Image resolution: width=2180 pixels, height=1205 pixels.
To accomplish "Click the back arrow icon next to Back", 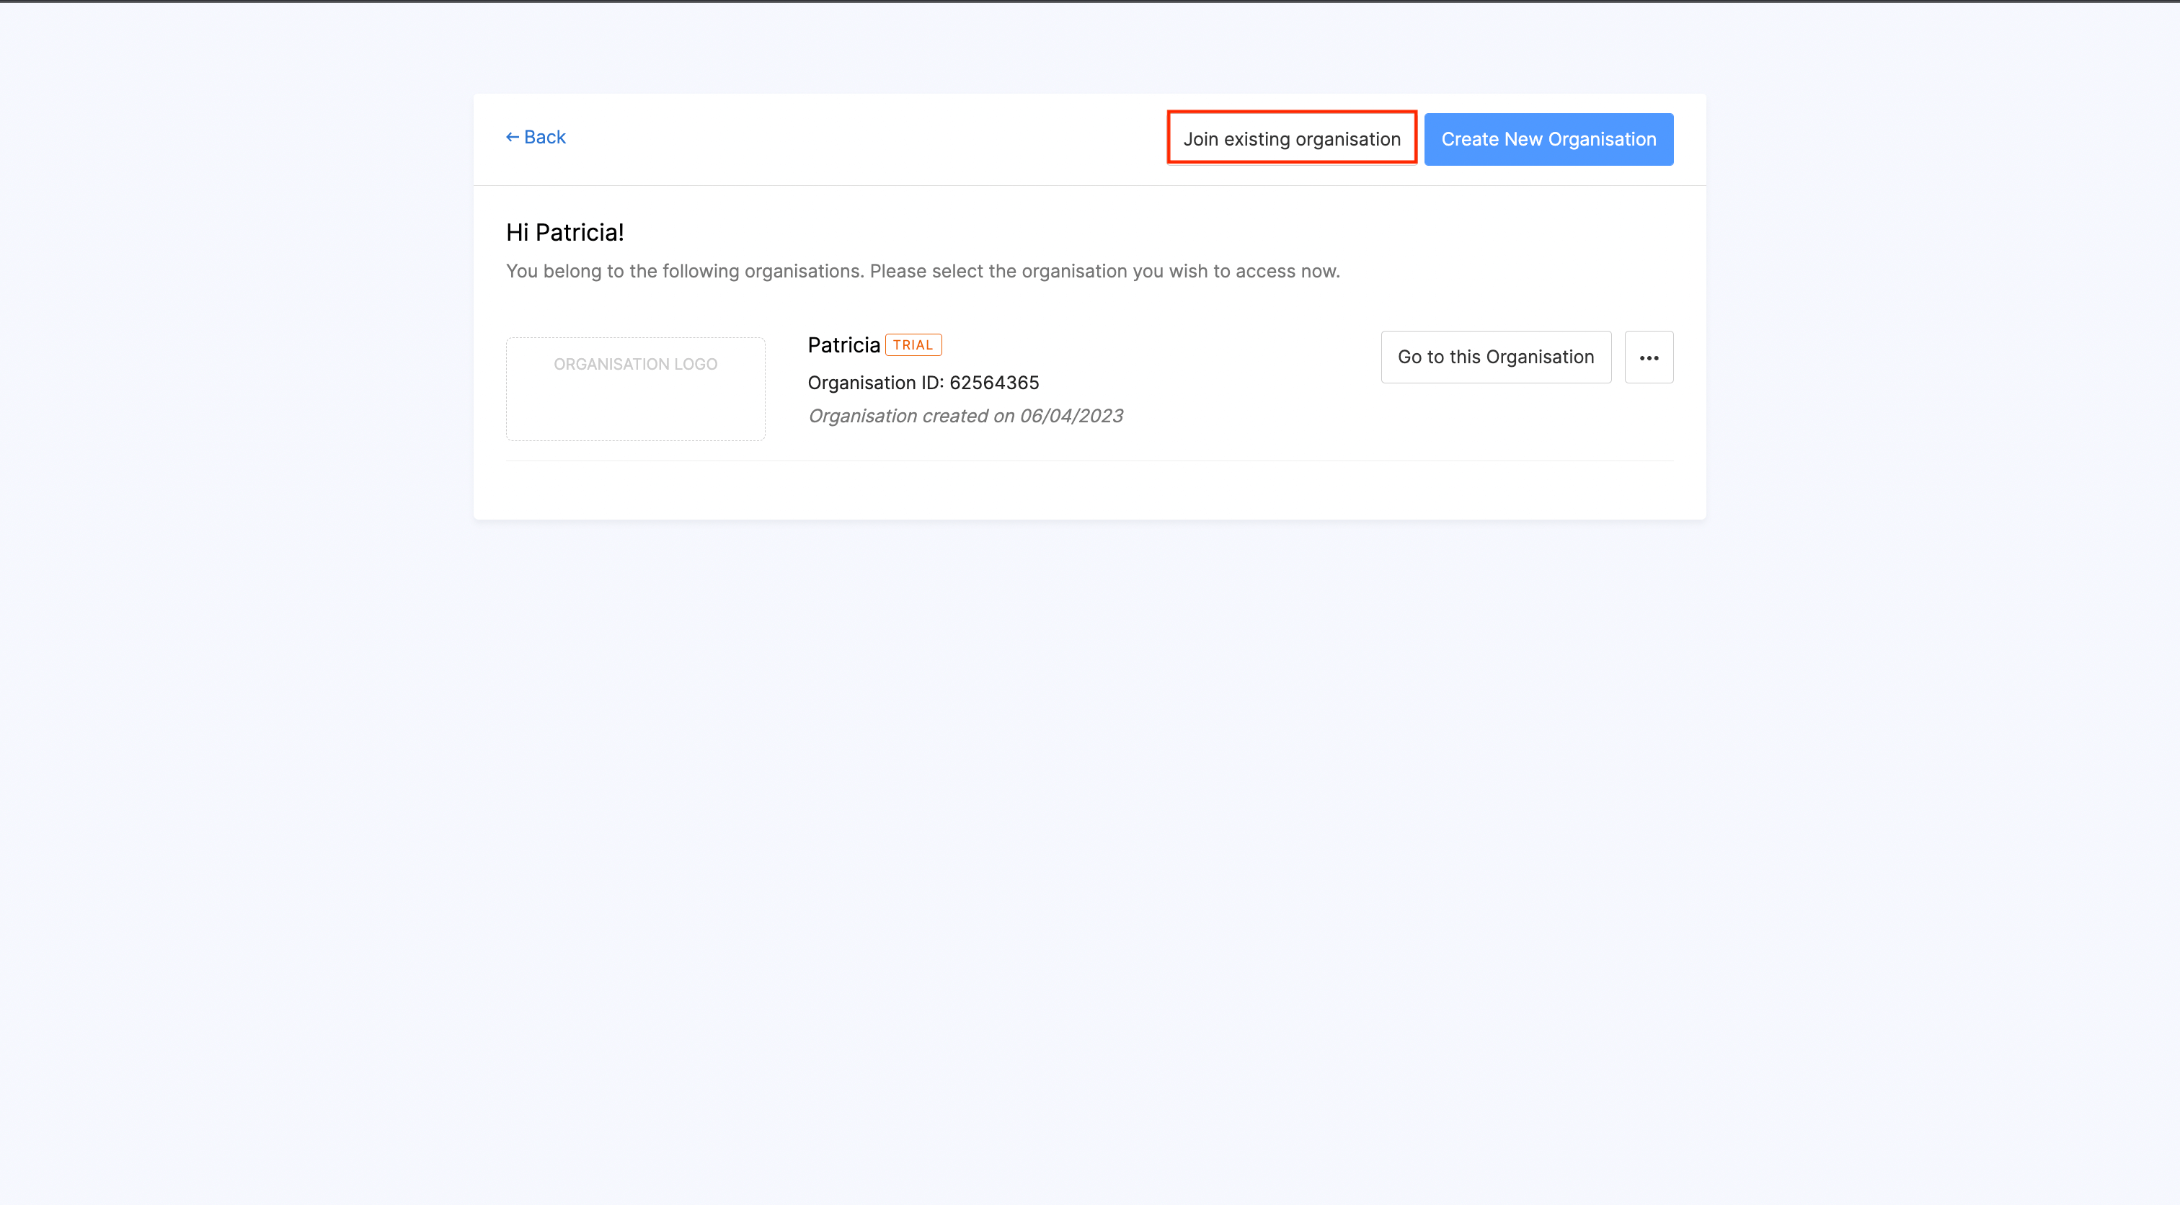I will pos(512,136).
